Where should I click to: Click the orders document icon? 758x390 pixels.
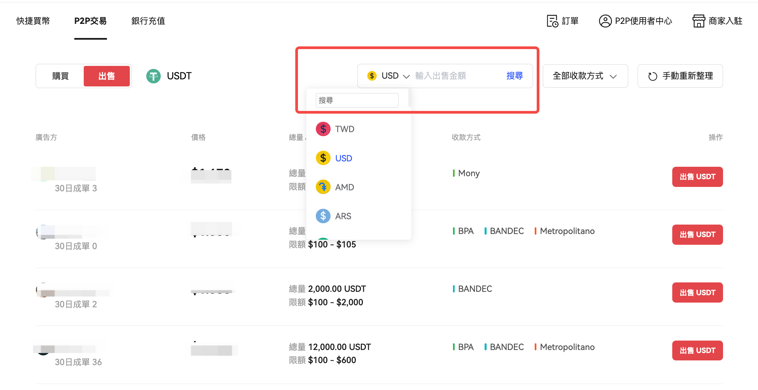[552, 21]
